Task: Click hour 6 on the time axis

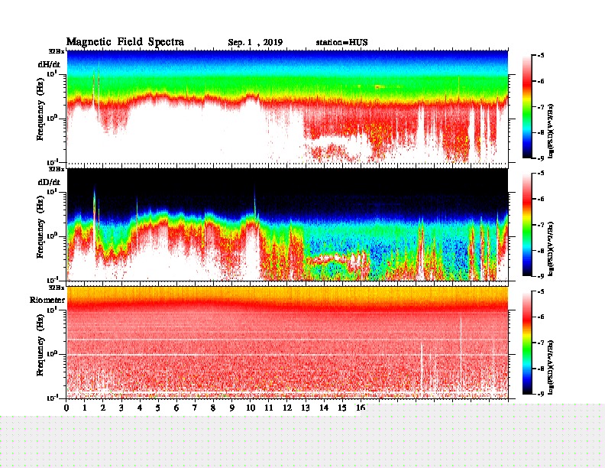Action: tap(176, 408)
